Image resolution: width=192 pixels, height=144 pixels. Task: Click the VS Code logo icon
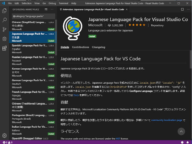(x=3, y=3)
